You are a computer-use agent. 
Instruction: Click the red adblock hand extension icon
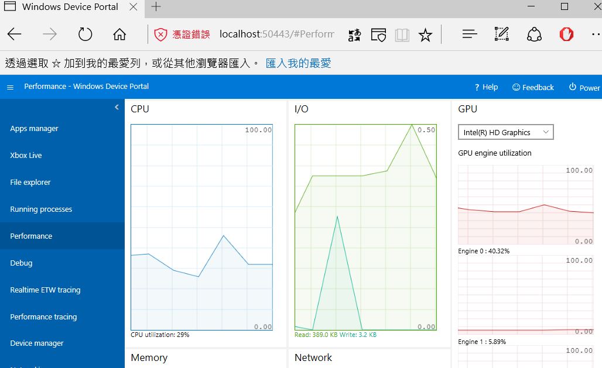click(x=566, y=34)
